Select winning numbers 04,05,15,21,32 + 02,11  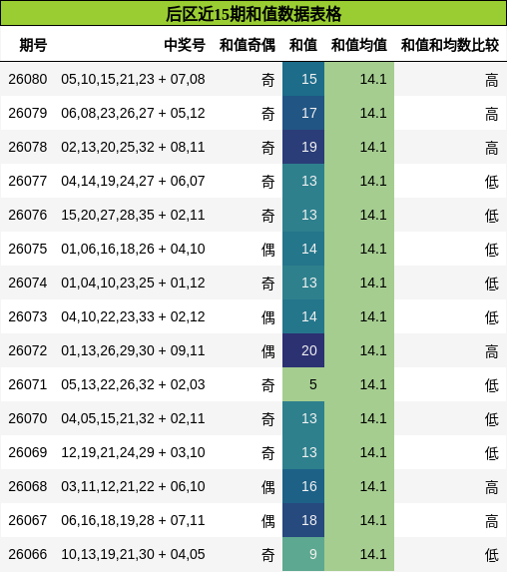(x=133, y=418)
